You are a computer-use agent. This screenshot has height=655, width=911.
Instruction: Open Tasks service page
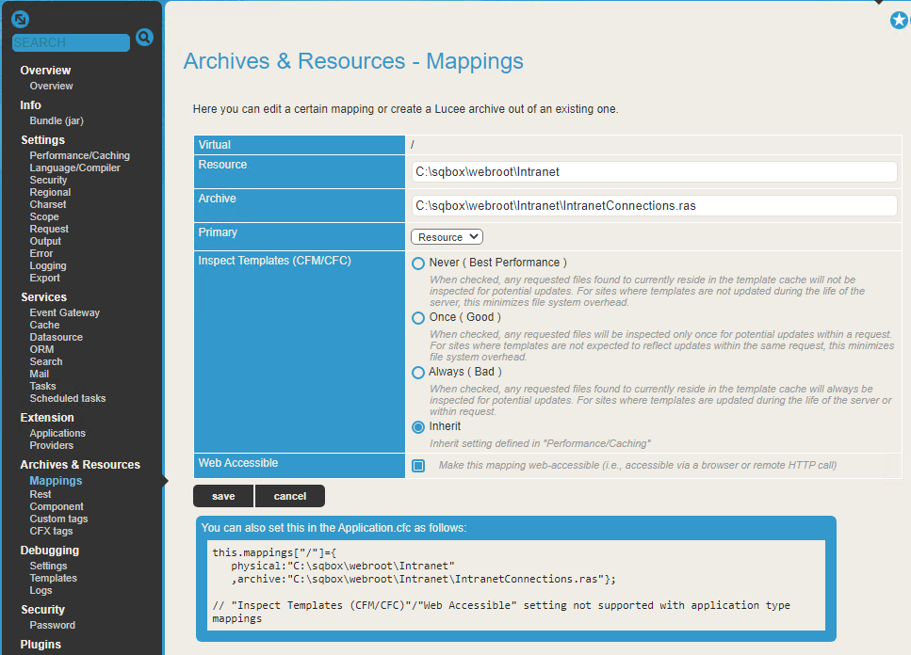point(42,386)
